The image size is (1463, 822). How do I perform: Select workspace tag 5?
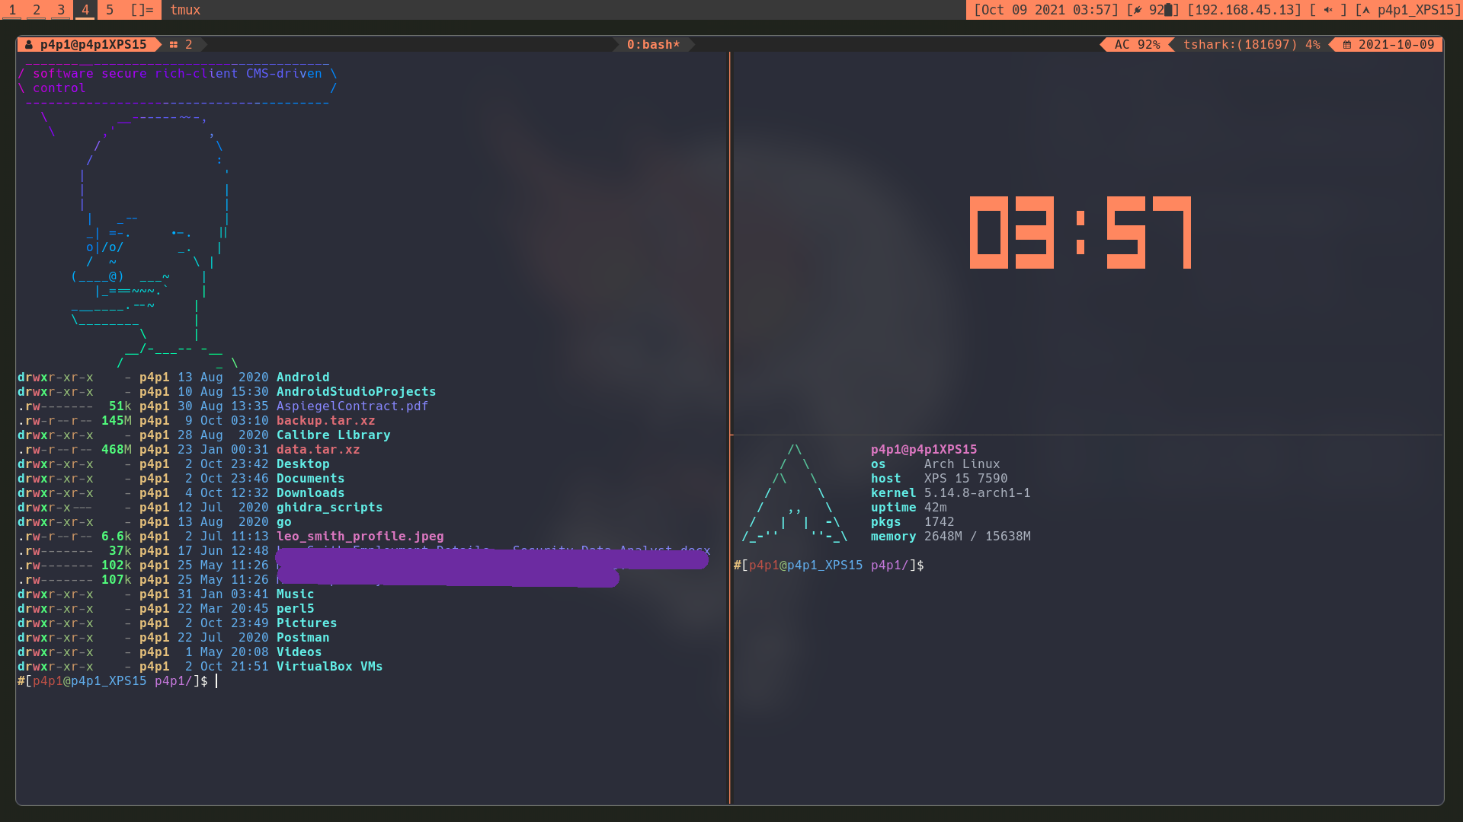(109, 10)
